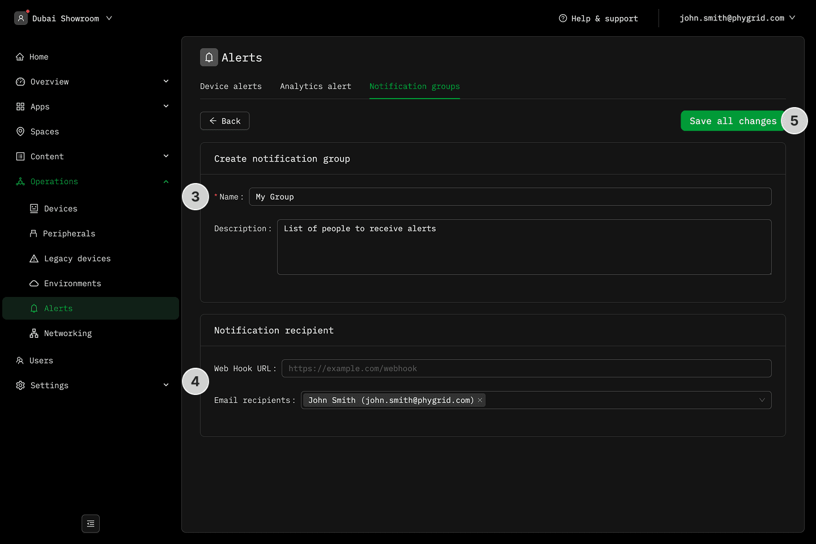Open the Users page icon
Screen dimensions: 816x544
[20, 360]
